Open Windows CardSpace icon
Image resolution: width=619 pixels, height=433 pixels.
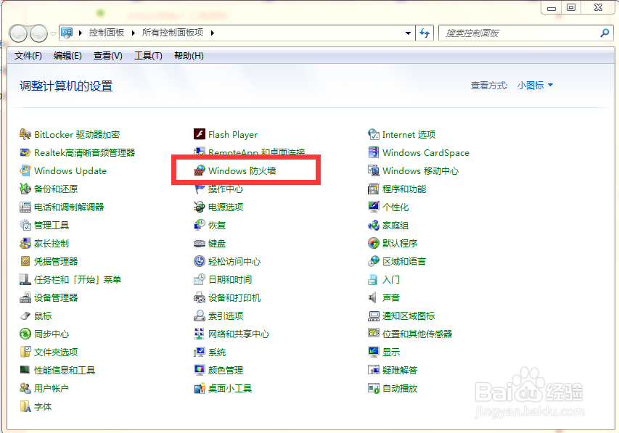(374, 153)
